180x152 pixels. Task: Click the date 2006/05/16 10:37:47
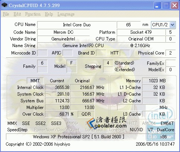tap(155, 144)
